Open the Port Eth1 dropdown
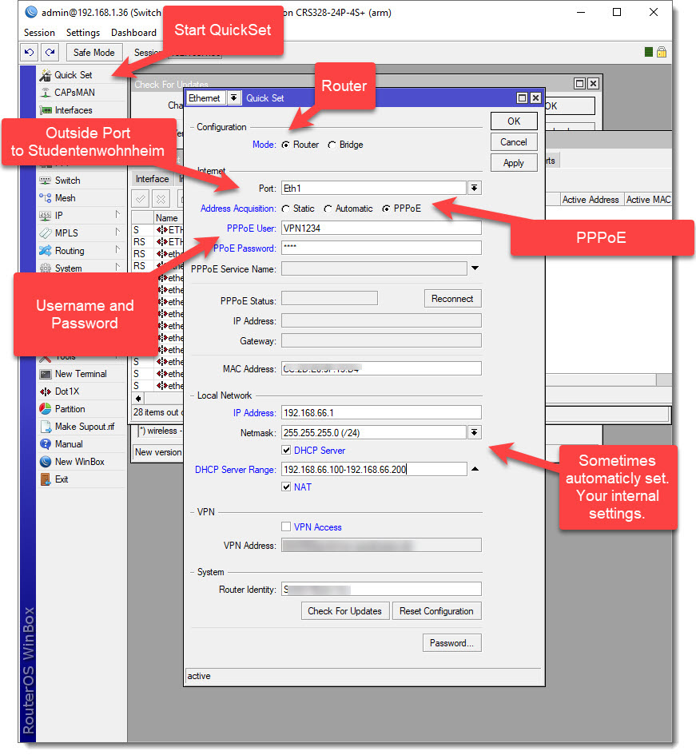Screen dimensions: 696x755 pos(474,188)
